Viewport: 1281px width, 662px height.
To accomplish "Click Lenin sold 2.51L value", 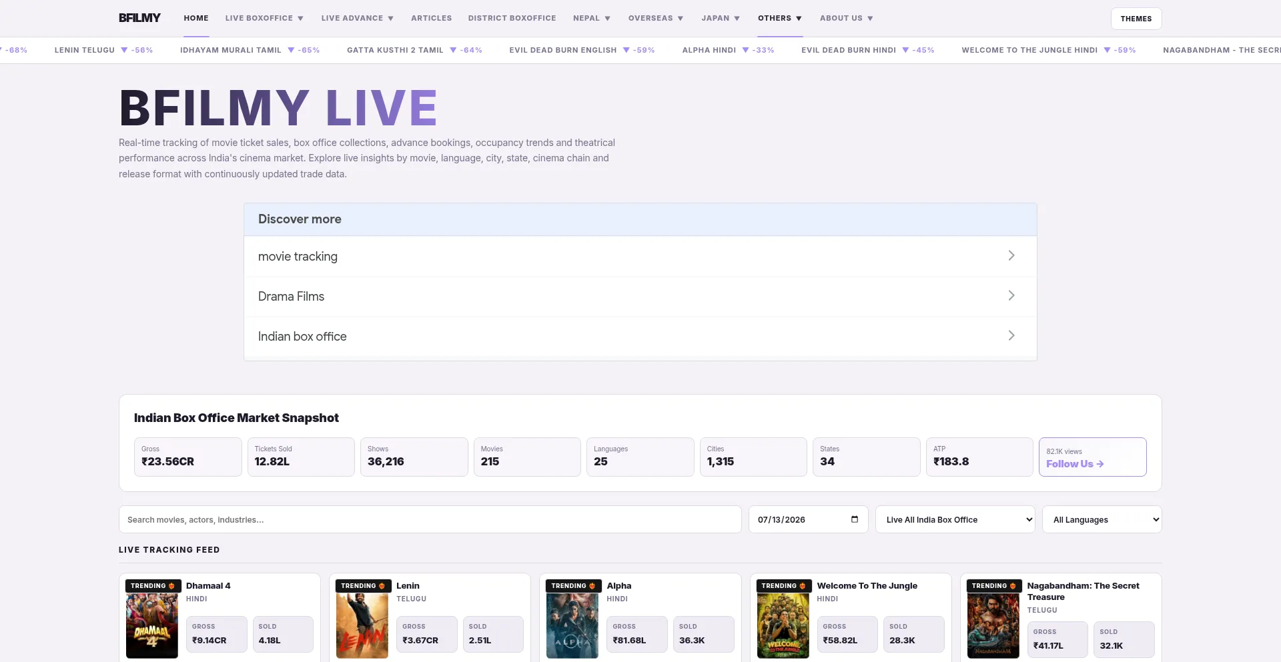I will pos(480,640).
